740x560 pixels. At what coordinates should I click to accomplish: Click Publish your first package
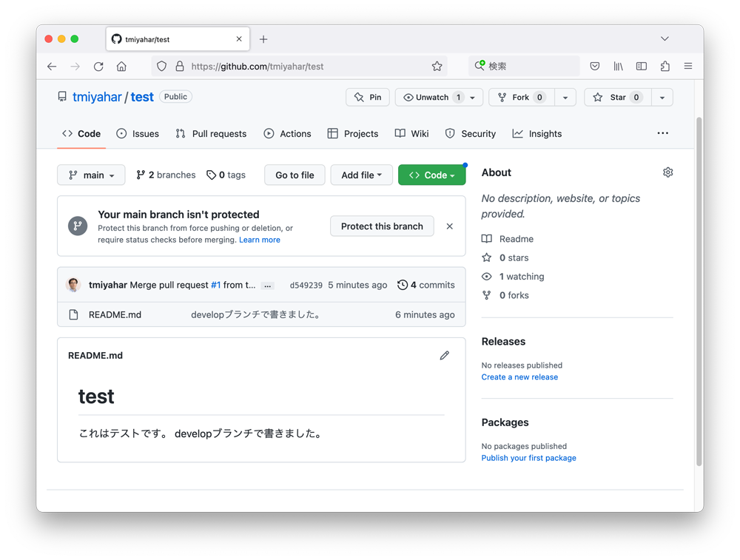coord(528,458)
